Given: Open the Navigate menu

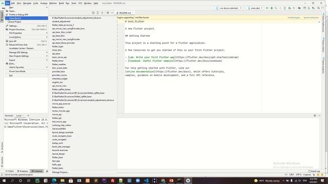Looking at the screenshot, I should 27,3.
